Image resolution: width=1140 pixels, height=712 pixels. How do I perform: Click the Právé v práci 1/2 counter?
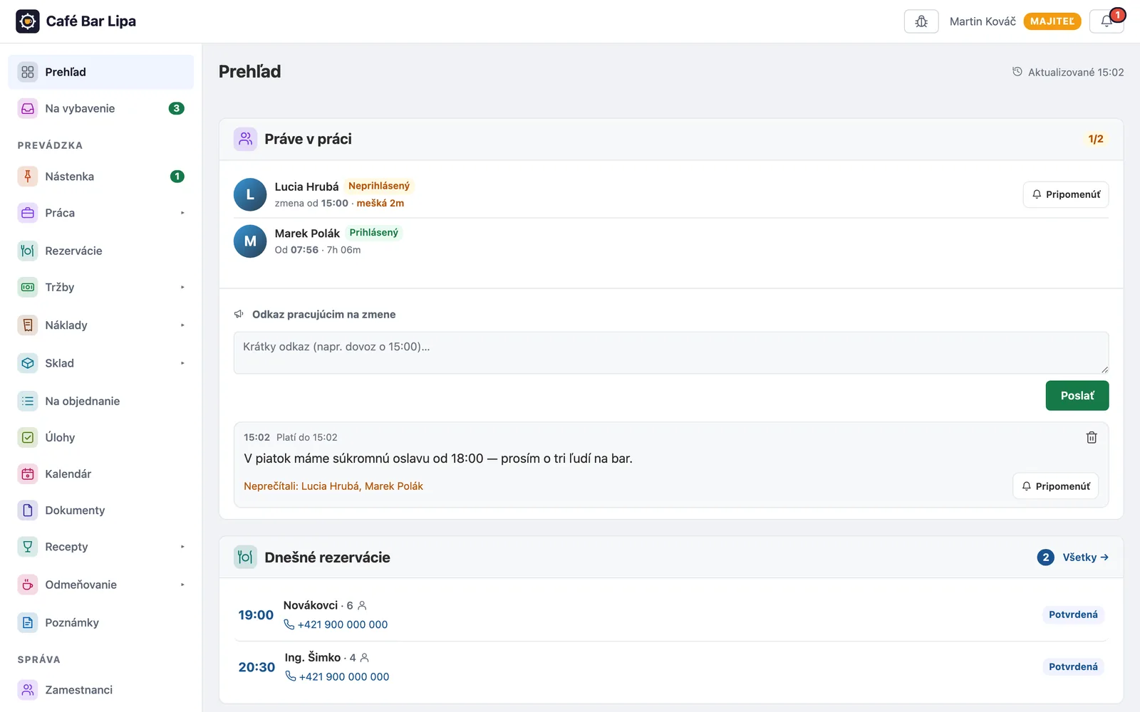click(x=1096, y=139)
